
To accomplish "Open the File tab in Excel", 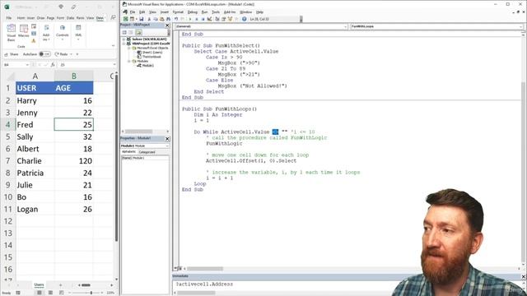I will pos(9,18).
